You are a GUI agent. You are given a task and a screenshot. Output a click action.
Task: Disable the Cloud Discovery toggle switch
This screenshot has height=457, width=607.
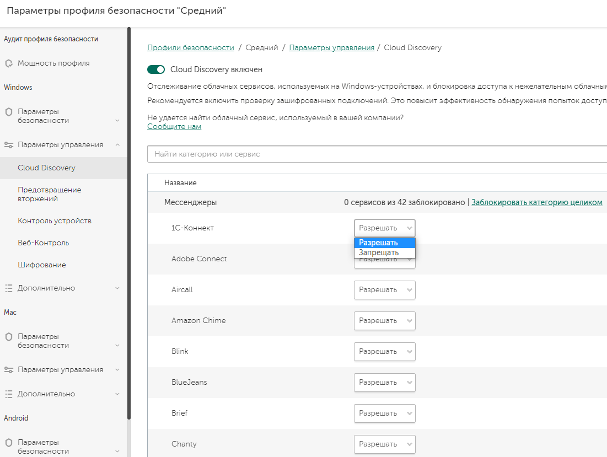(156, 69)
